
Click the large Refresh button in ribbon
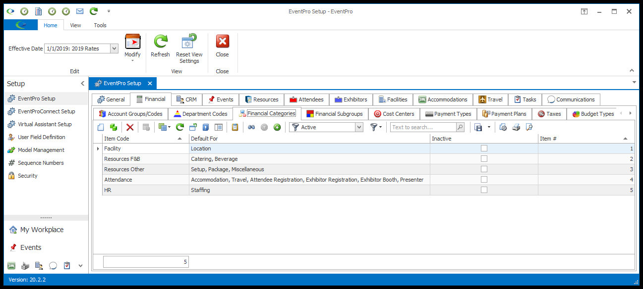(160, 46)
